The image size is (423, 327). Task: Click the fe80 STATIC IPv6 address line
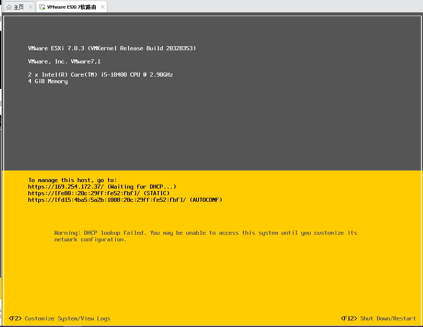(99, 193)
